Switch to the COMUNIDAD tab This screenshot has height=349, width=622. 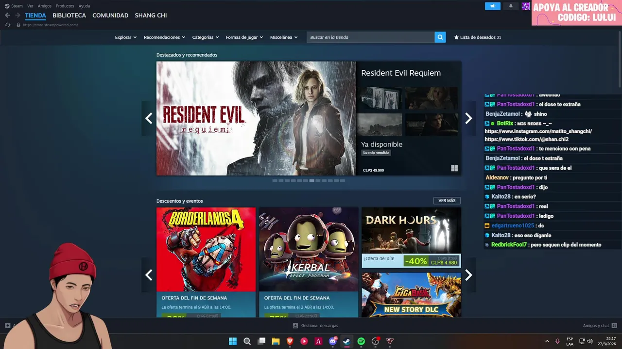[110, 16]
